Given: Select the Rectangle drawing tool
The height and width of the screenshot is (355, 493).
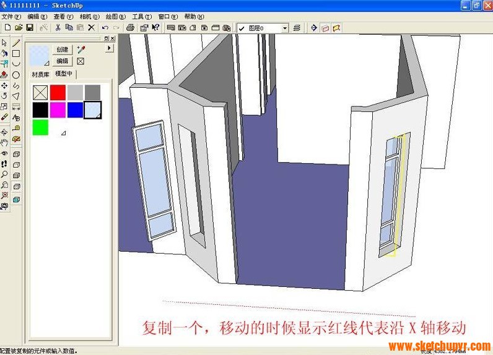Looking at the screenshot, I should point(16,53).
